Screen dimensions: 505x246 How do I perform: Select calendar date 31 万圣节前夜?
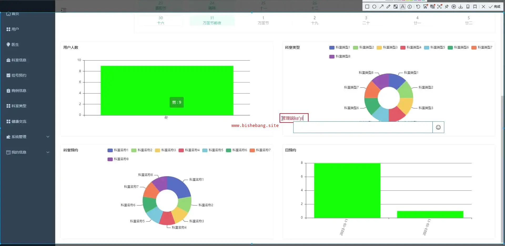coord(212,20)
